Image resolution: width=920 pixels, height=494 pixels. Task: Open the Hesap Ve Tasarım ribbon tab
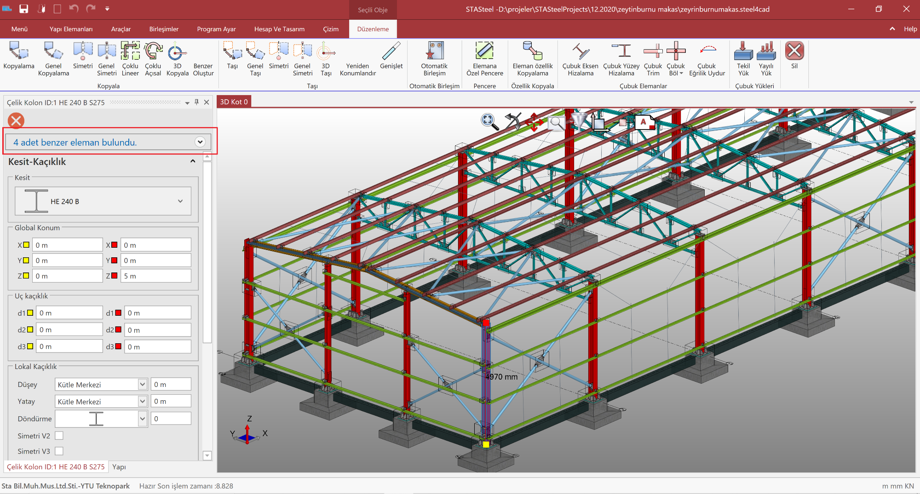(279, 29)
